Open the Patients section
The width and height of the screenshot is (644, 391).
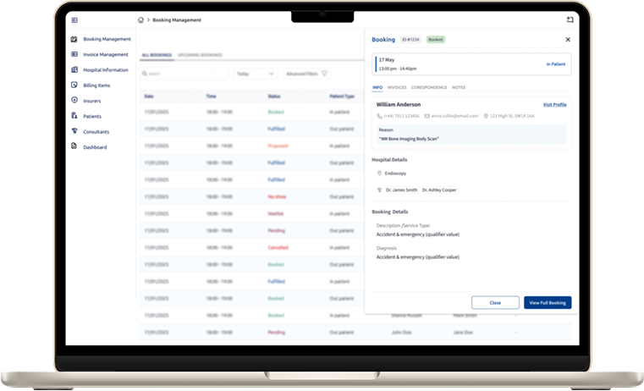point(91,116)
